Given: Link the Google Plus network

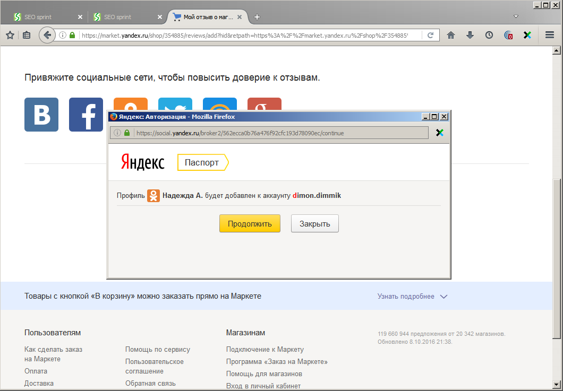Looking at the screenshot, I should [x=265, y=104].
